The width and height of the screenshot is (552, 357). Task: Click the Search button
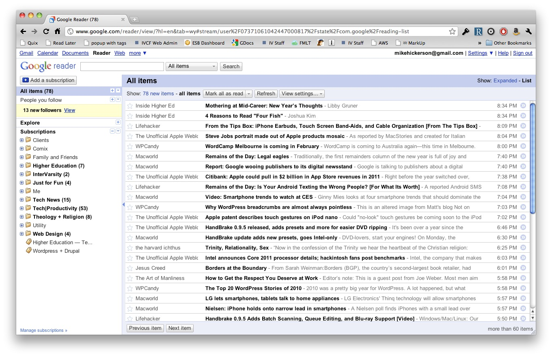click(x=231, y=67)
